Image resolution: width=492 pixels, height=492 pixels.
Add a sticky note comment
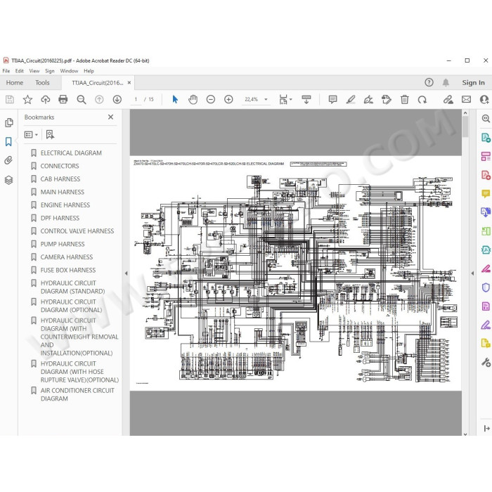click(332, 100)
